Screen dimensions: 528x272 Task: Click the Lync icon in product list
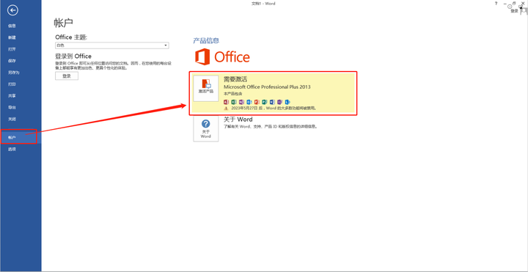coord(287,102)
